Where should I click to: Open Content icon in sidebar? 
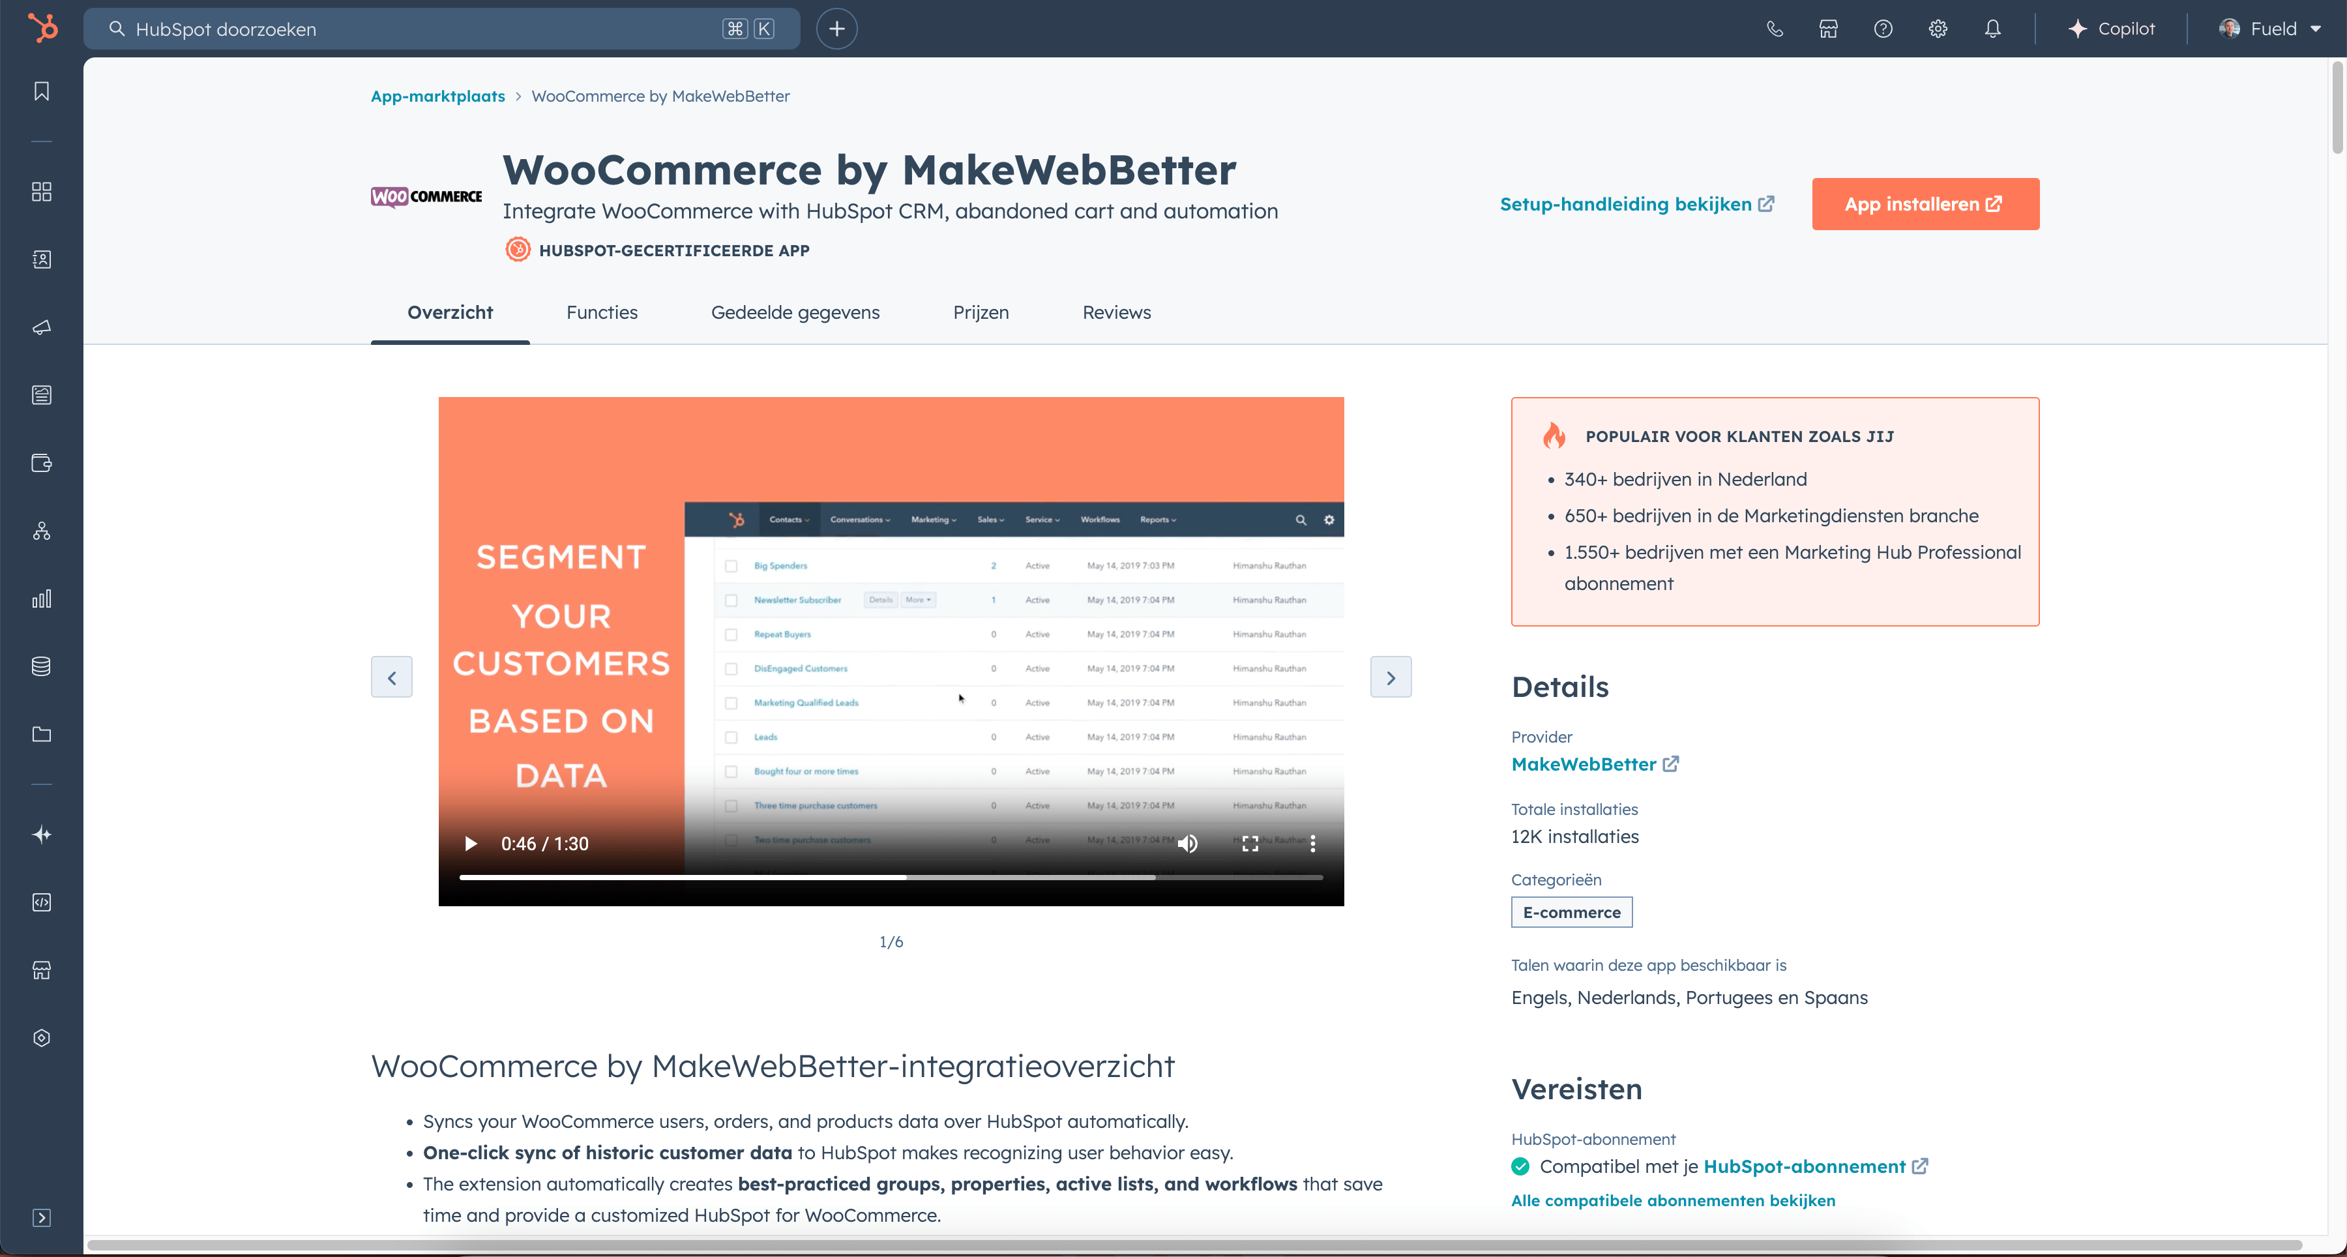[x=42, y=394]
